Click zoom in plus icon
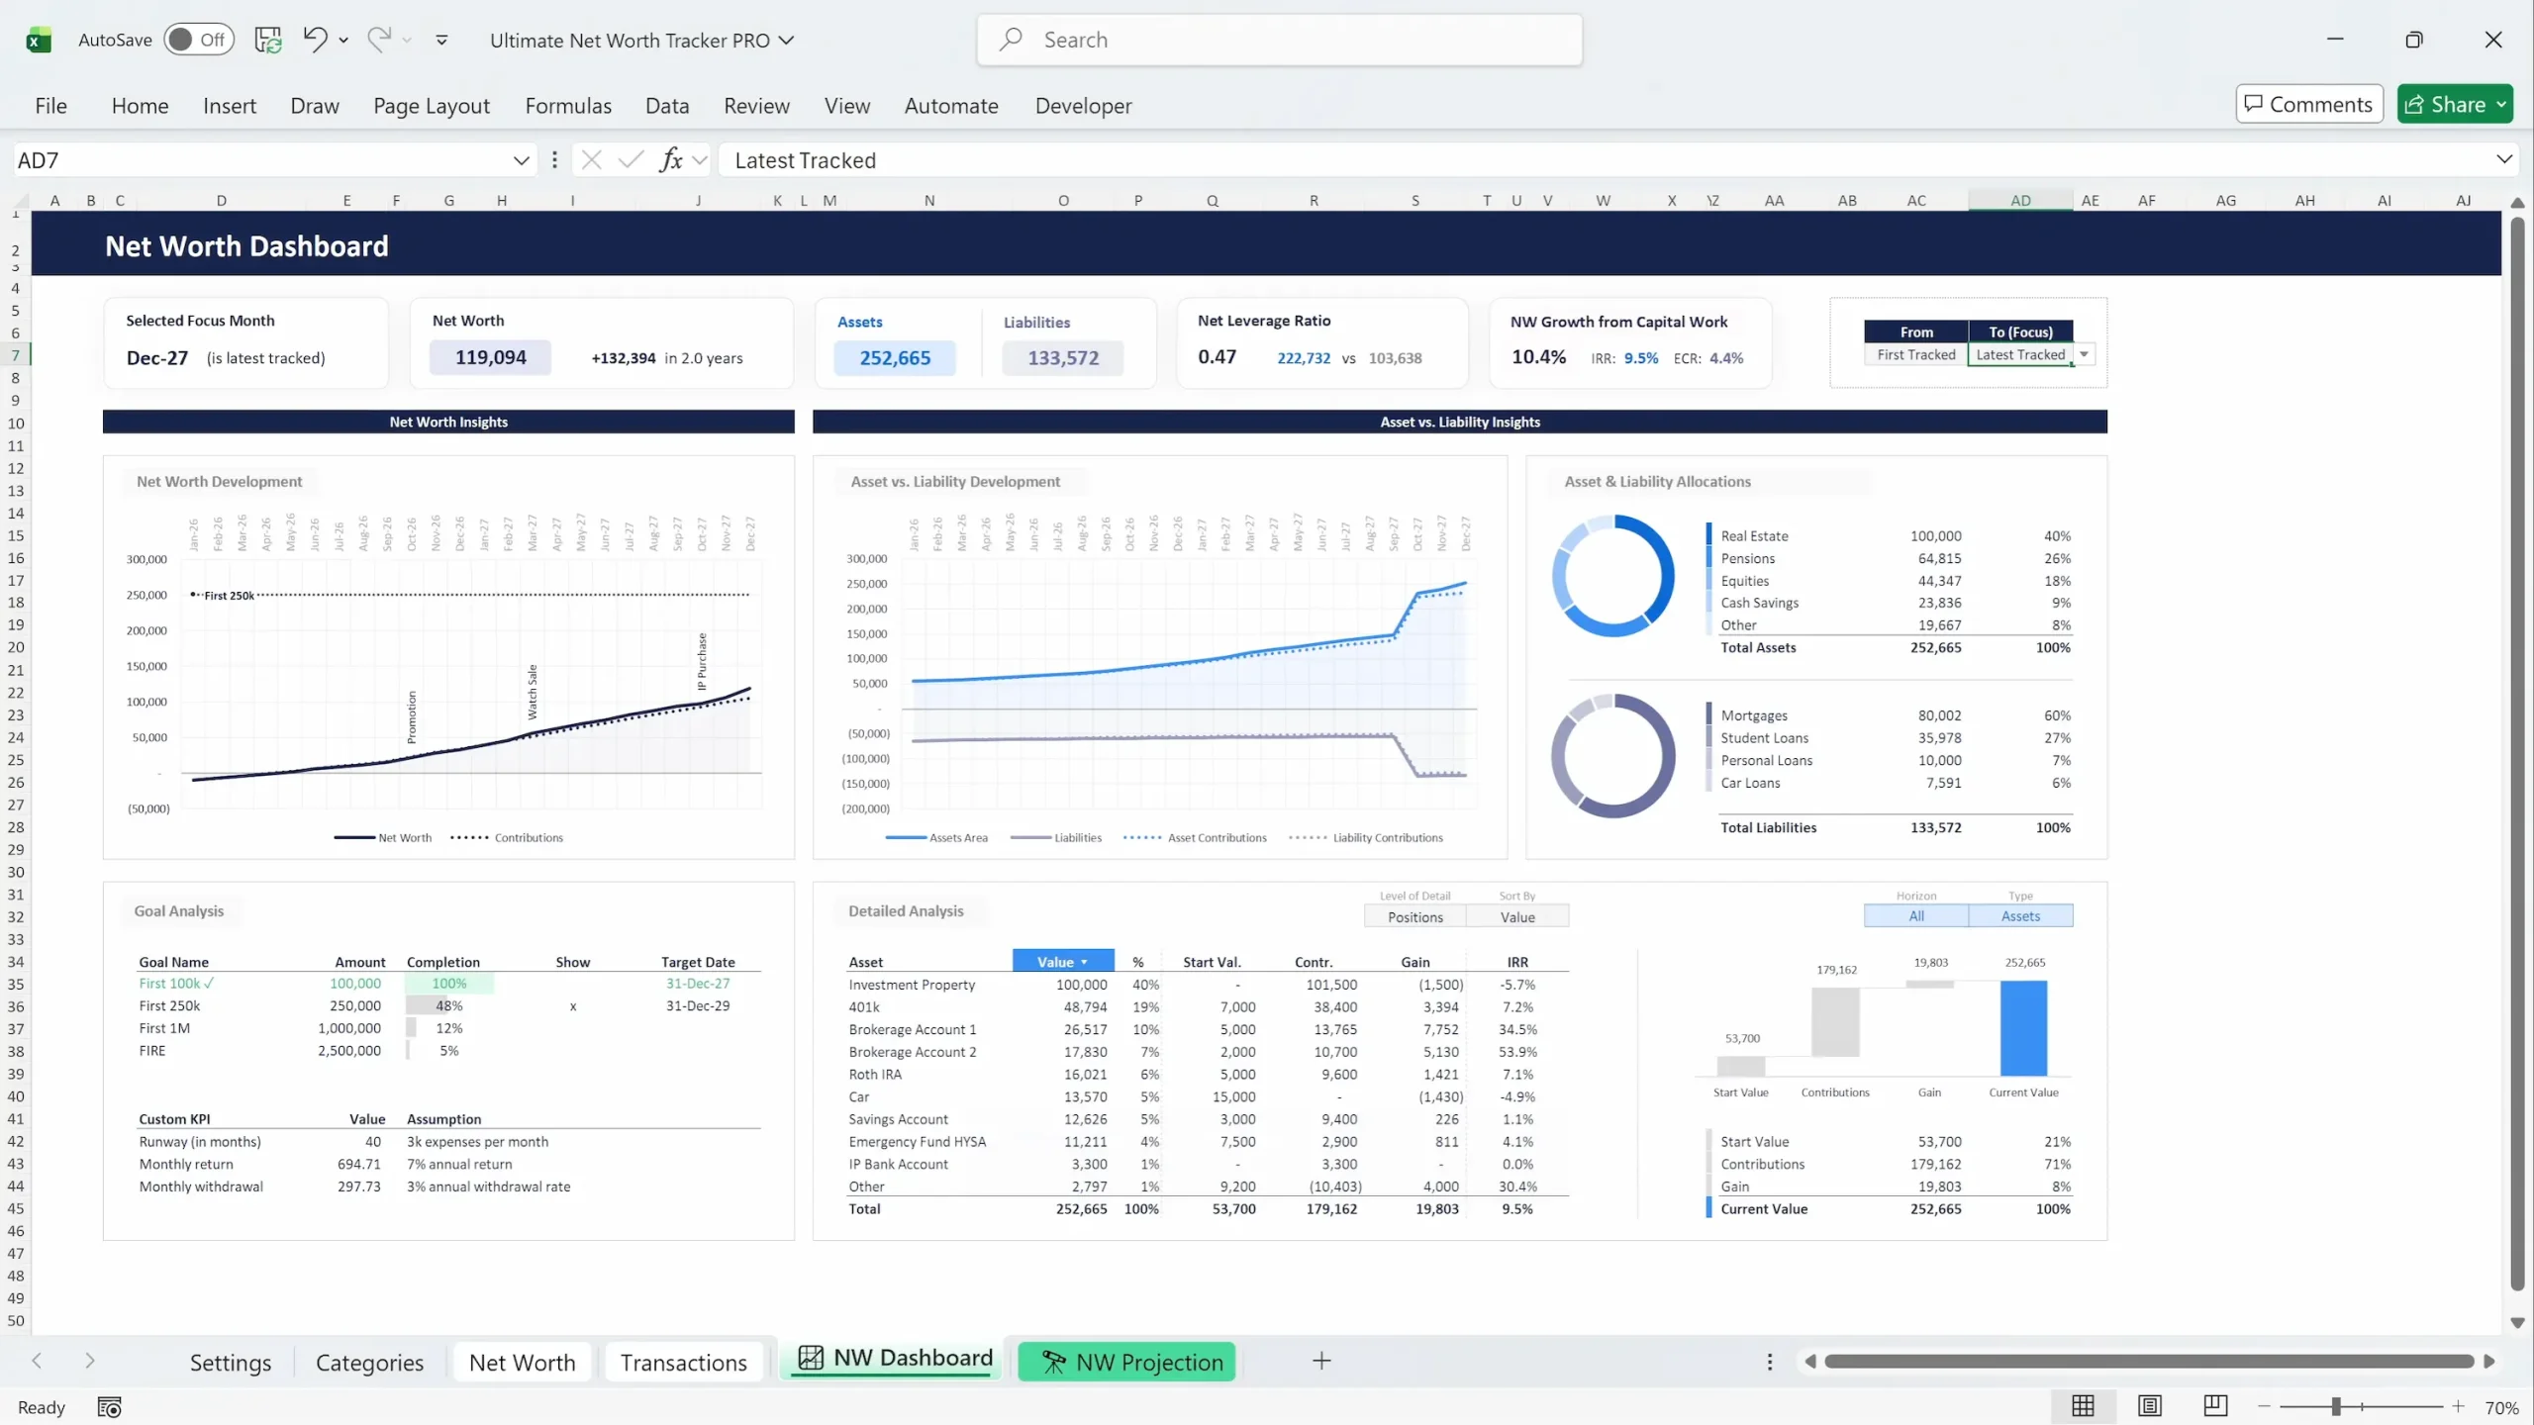This screenshot has height=1425, width=2534. click(x=2458, y=1406)
